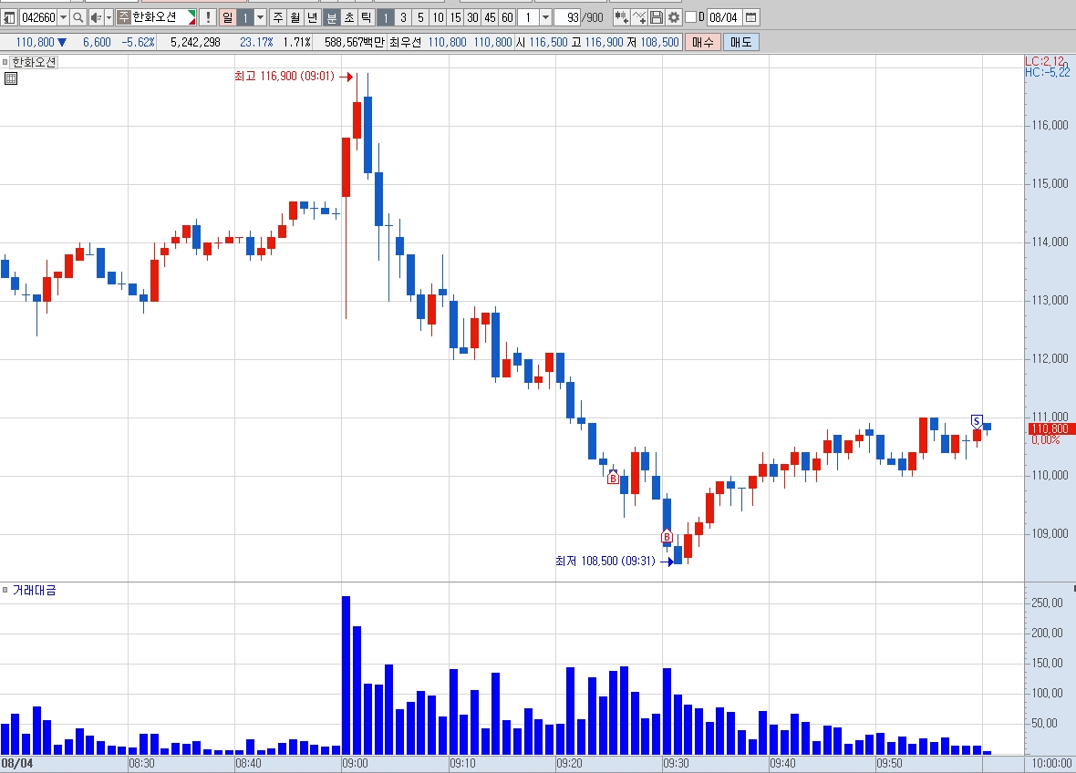This screenshot has width=1076, height=773.
Task: Save the chart with floppy disk icon
Action: click(657, 17)
